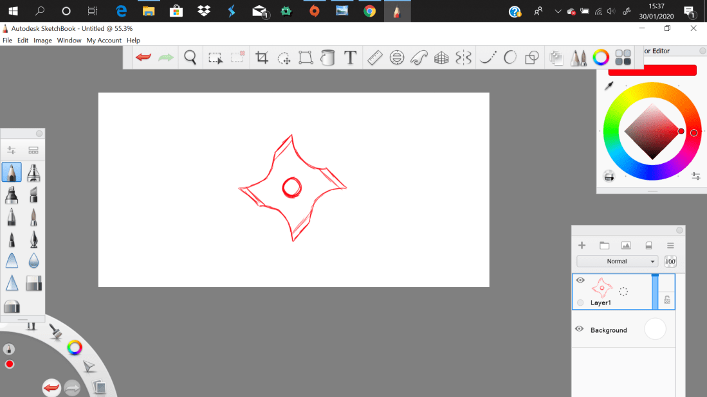Viewport: 707px width, 397px height.
Task: Open the Ruler tool
Action: [x=375, y=57]
